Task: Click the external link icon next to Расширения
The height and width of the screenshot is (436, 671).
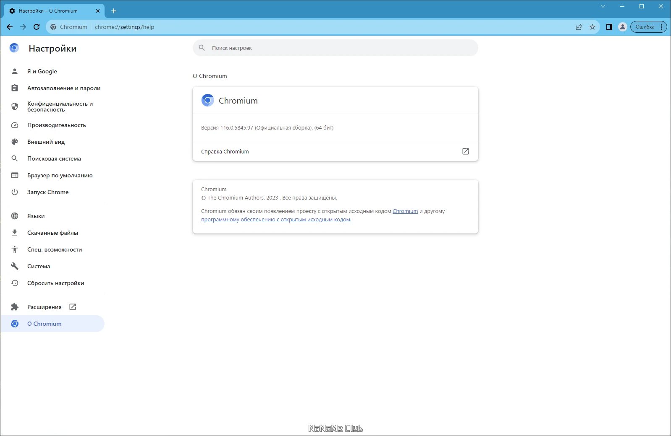Action: click(x=73, y=307)
